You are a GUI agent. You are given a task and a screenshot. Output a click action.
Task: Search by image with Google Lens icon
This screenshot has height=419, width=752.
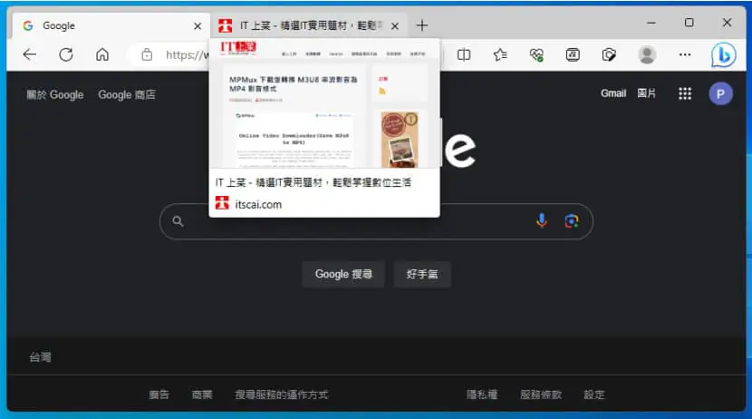click(571, 220)
